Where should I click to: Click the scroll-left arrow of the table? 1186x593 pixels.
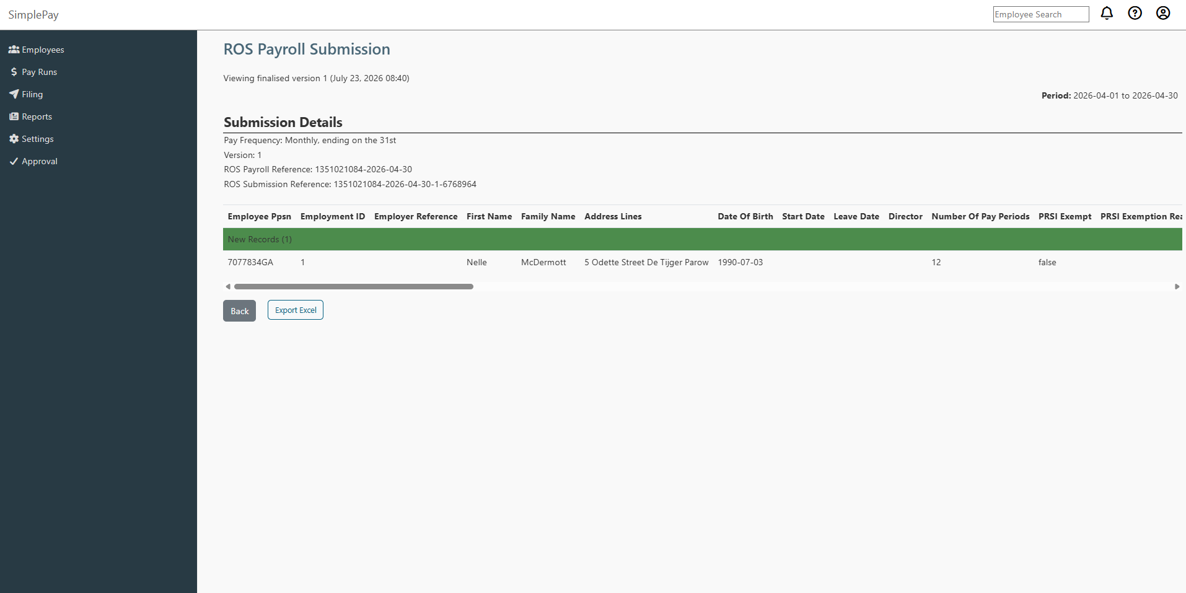[x=228, y=286]
